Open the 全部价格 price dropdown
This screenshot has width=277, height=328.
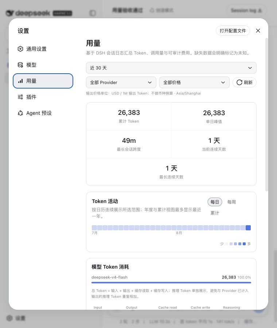click(x=194, y=82)
